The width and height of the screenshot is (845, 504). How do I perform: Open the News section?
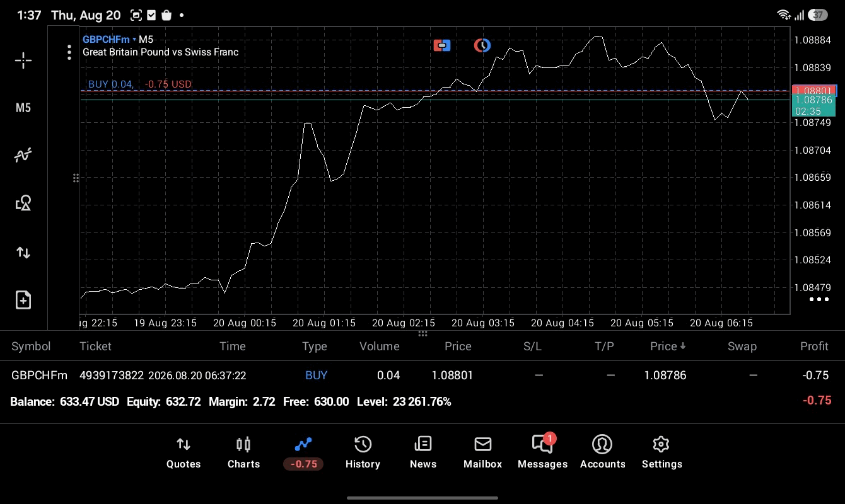tap(422, 453)
